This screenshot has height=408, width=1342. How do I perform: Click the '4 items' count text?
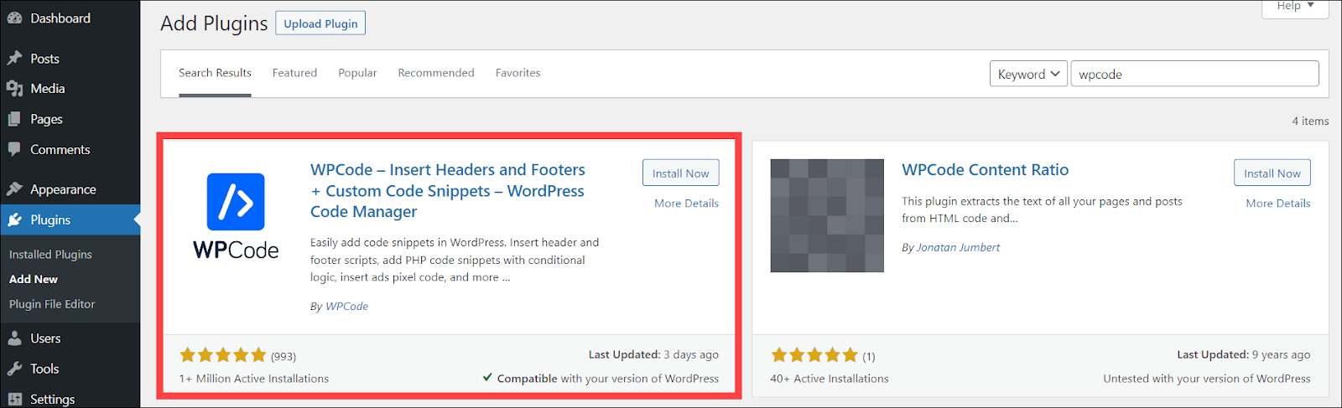tap(1310, 121)
